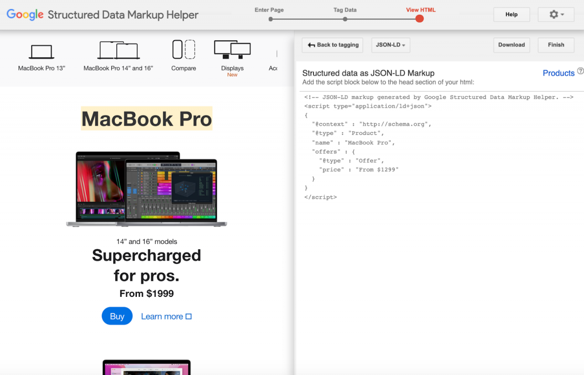Click the "@type" : "Product" code line
584x375 pixels.
[348, 133]
